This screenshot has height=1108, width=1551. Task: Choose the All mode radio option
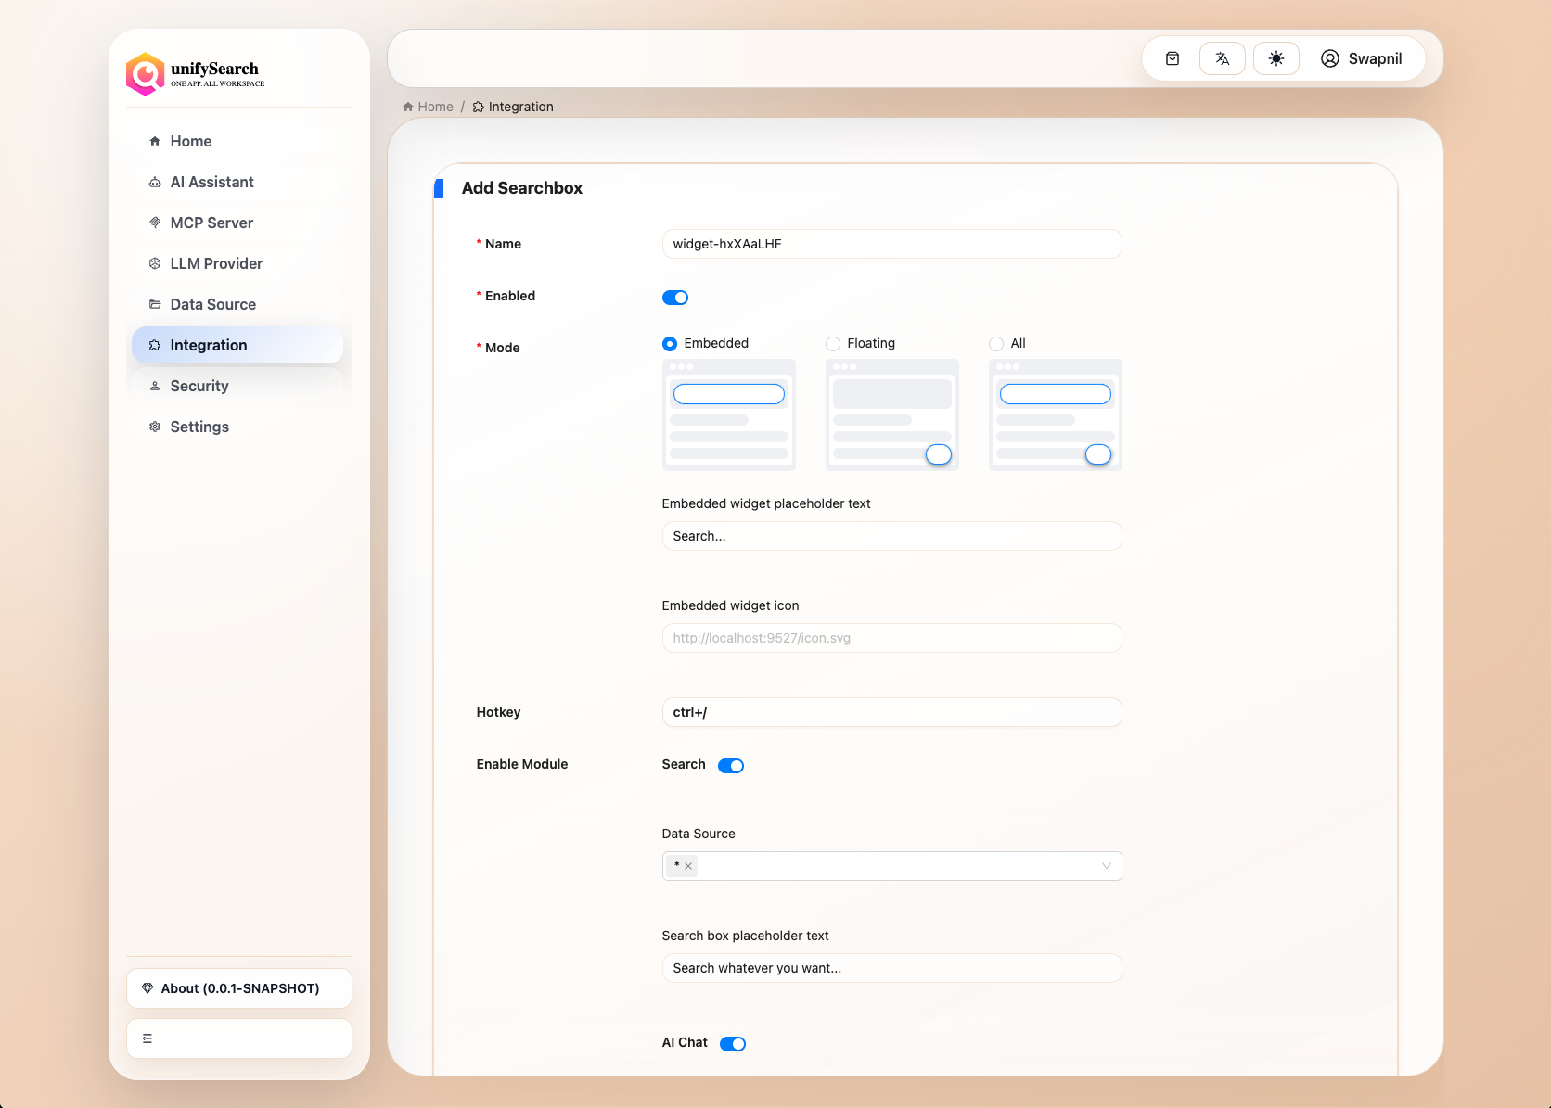(x=996, y=344)
